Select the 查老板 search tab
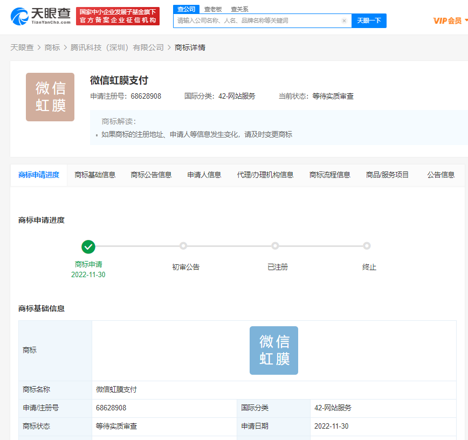Screen dimensions: 468x440 [x=211, y=9]
